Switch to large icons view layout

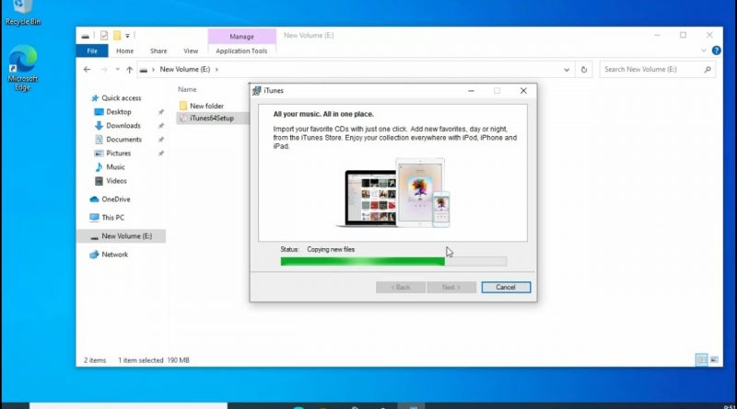tap(714, 359)
